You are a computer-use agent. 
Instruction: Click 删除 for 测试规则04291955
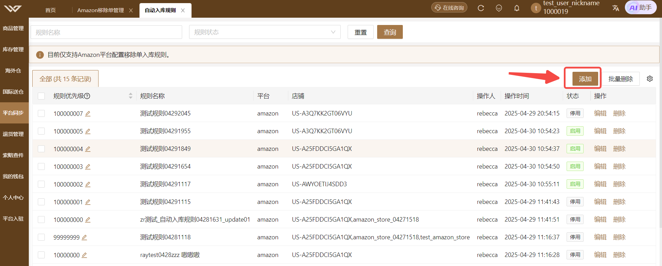619,131
